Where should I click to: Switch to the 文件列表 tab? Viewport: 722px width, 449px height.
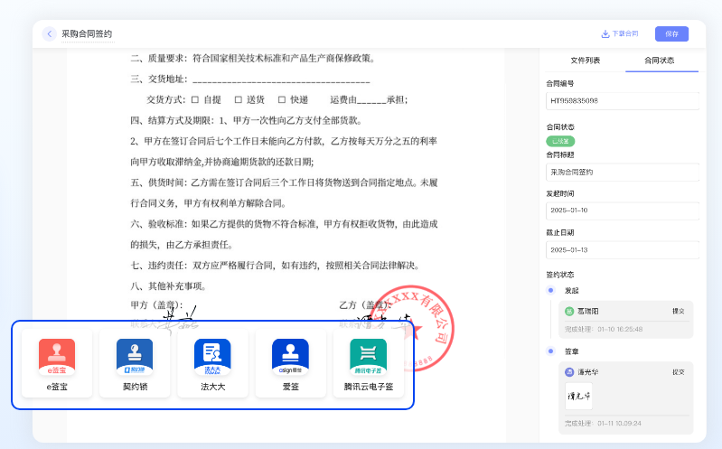[585, 61]
